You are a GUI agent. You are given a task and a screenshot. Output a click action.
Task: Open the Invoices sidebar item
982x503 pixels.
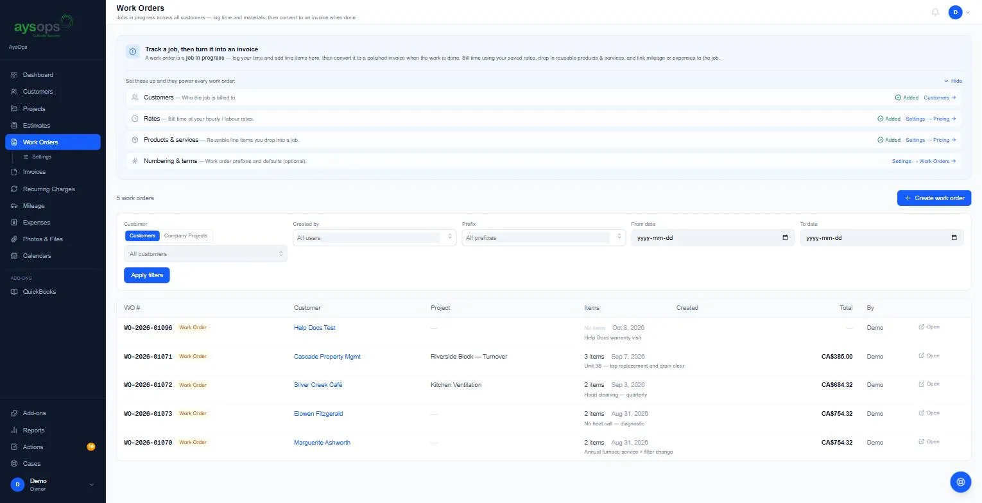pos(53,172)
